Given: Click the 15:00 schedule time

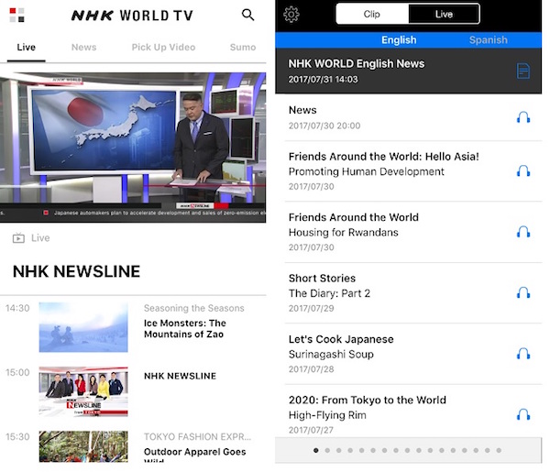Looking at the screenshot, I should point(17,372).
